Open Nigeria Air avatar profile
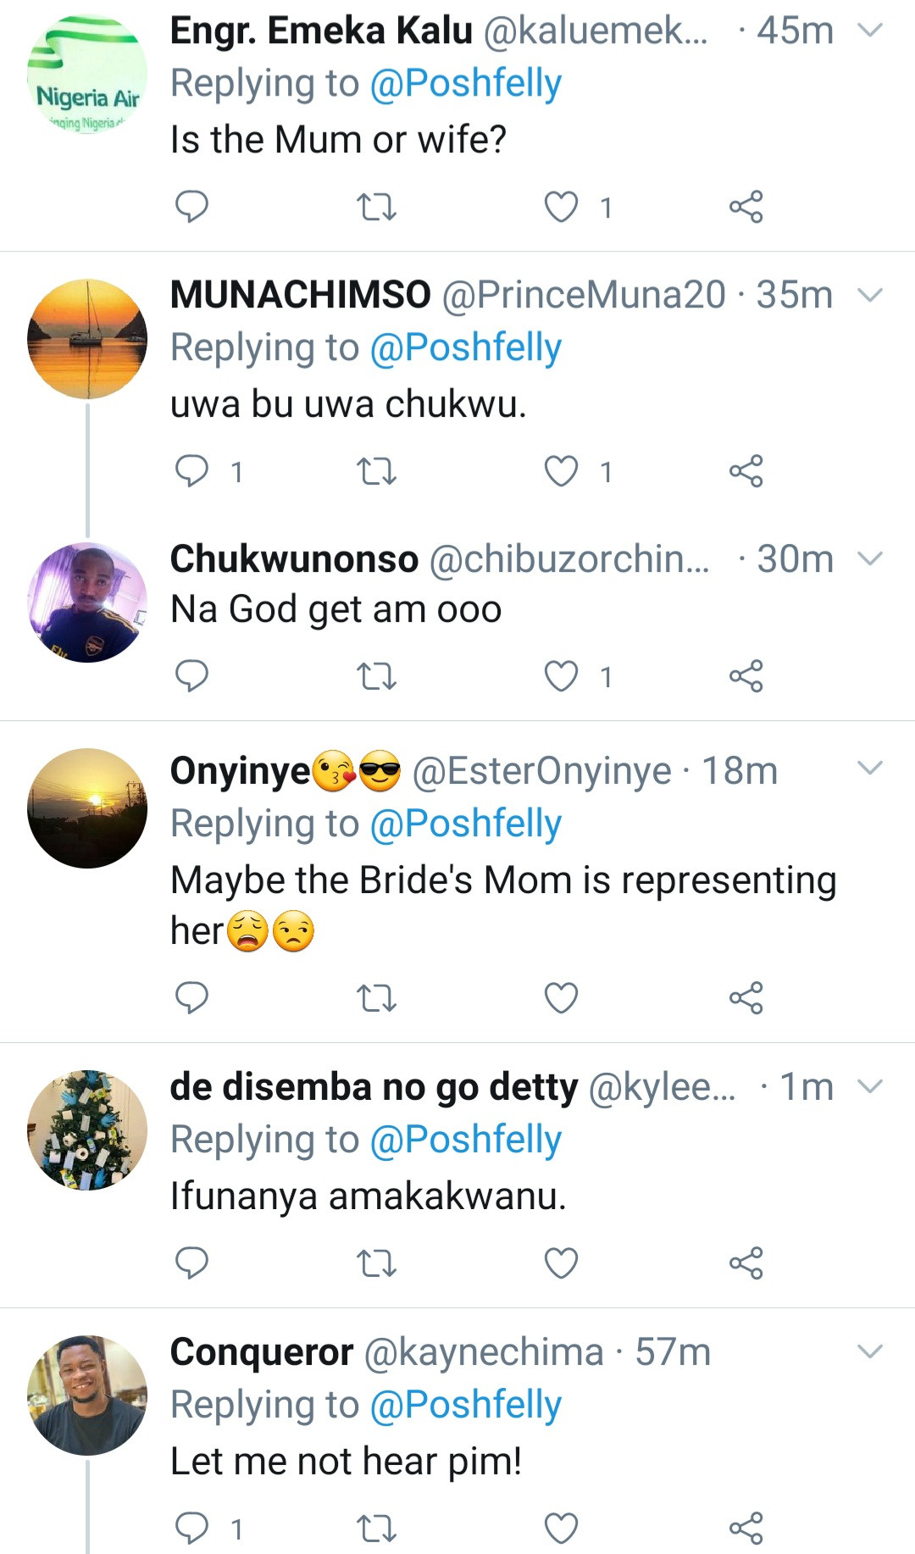The height and width of the screenshot is (1554, 915). click(87, 75)
